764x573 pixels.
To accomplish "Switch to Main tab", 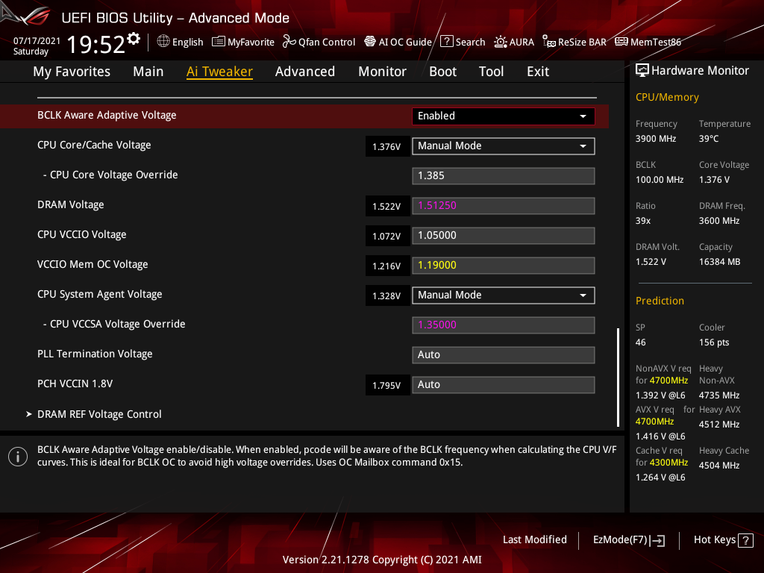I will click(x=148, y=72).
